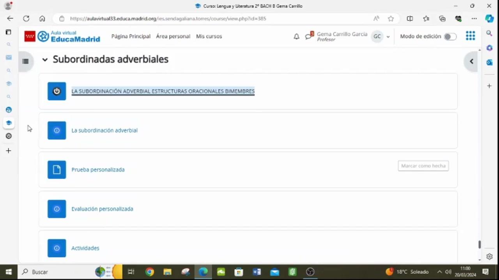499x280 pixels.
Task: Open the weather widget 18°C Soleado
Action: 407,272
